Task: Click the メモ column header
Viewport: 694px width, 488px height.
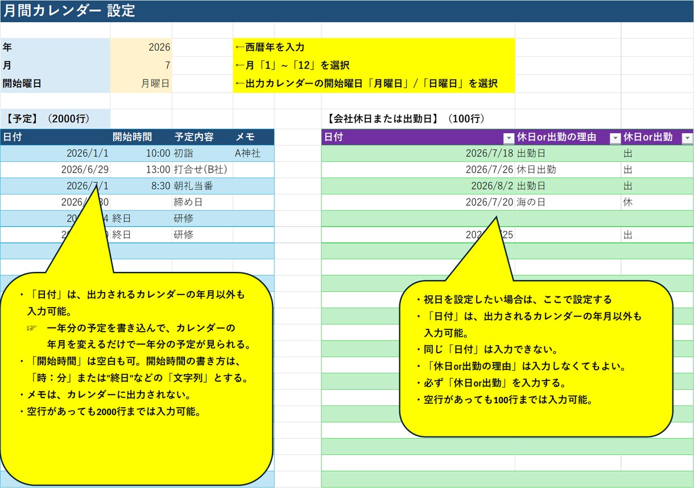Action: (x=254, y=137)
